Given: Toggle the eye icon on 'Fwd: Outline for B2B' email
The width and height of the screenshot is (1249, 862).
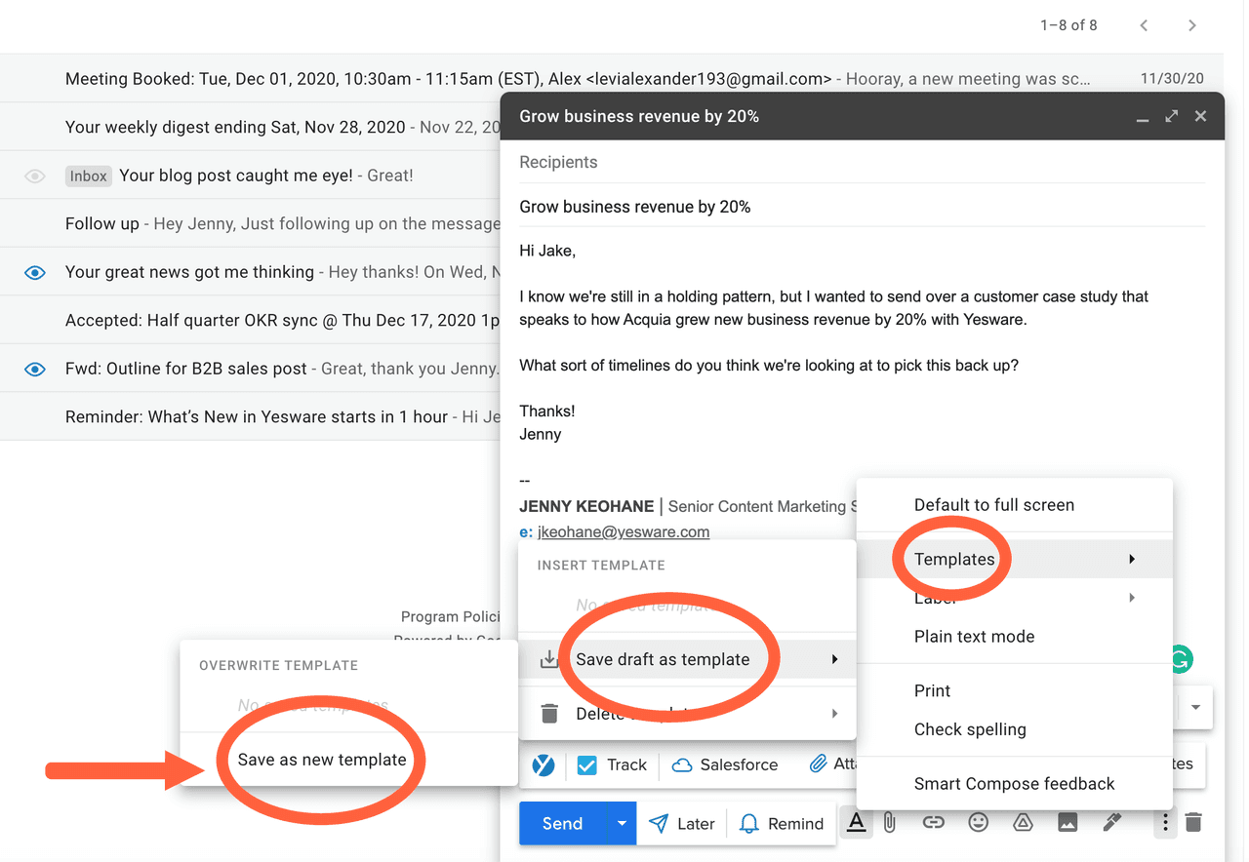Looking at the screenshot, I should point(35,368).
